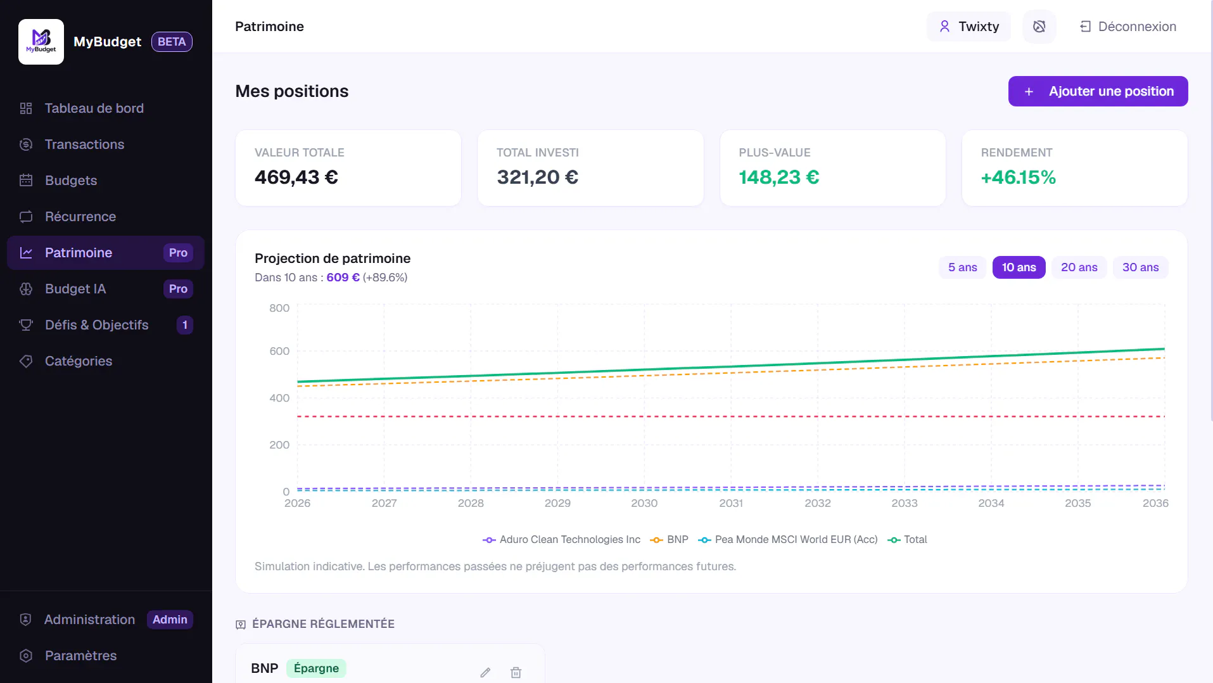This screenshot has height=683, width=1213.
Task: Open the Tableau de bord page
Action: point(106,108)
